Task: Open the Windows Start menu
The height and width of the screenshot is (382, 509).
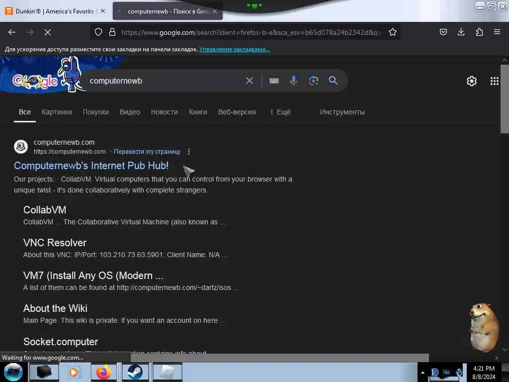Action: [x=13, y=372]
